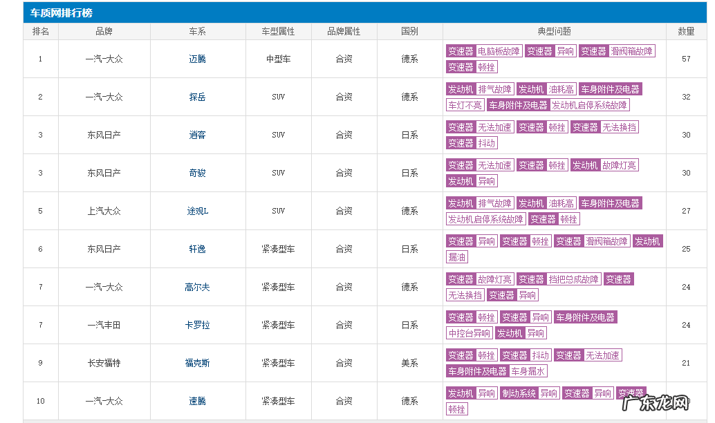Viewport: 715px width, 423px height.
Task: Click the 车身漏水 tag for 福克斯
Action: click(x=528, y=370)
